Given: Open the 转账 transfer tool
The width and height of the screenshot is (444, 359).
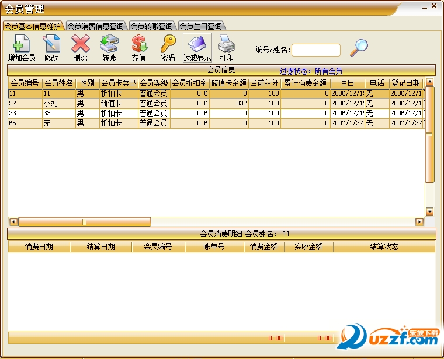Looking at the screenshot, I should click(110, 48).
